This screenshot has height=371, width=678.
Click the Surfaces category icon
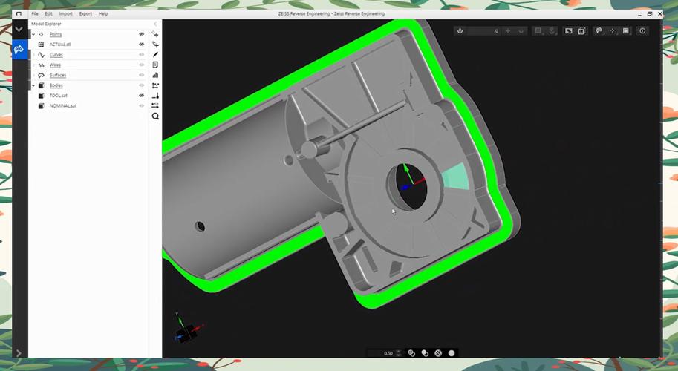coord(41,75)
